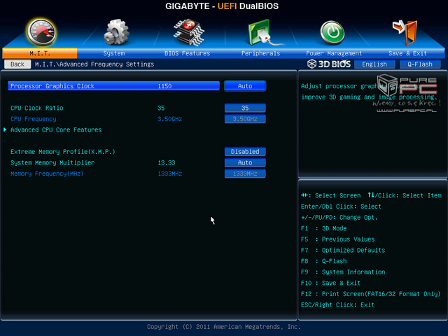Screen dimensions: 448x336
Task: Open X.M.P. Disabled option box
Action: point(245,152)
